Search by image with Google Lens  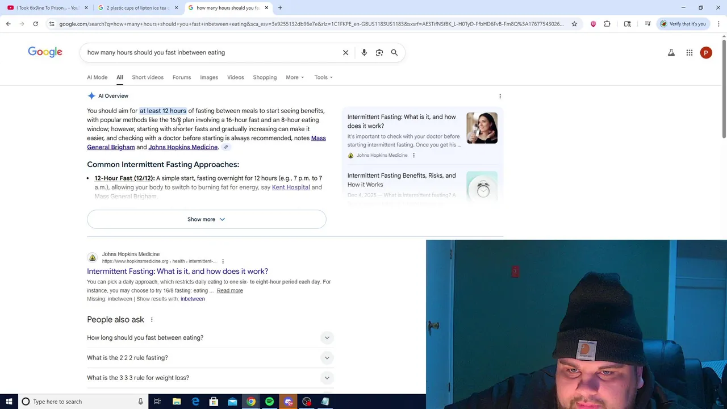tap(379, 52)
